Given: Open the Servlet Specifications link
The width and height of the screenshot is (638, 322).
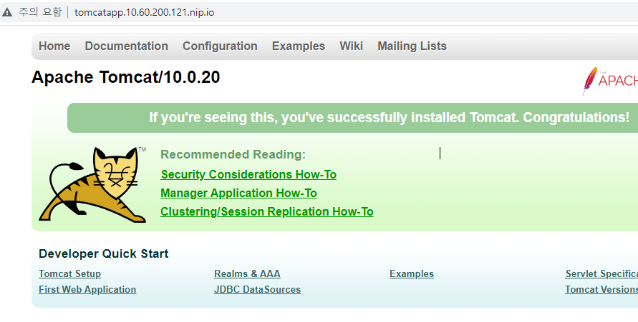Looking at the screenshot, I should point(601,273).
